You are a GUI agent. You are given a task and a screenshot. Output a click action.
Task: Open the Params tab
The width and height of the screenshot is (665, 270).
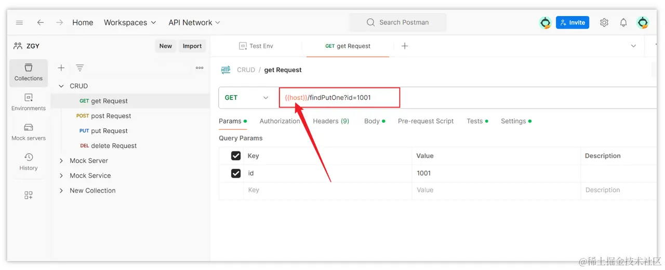pos(233,121)
